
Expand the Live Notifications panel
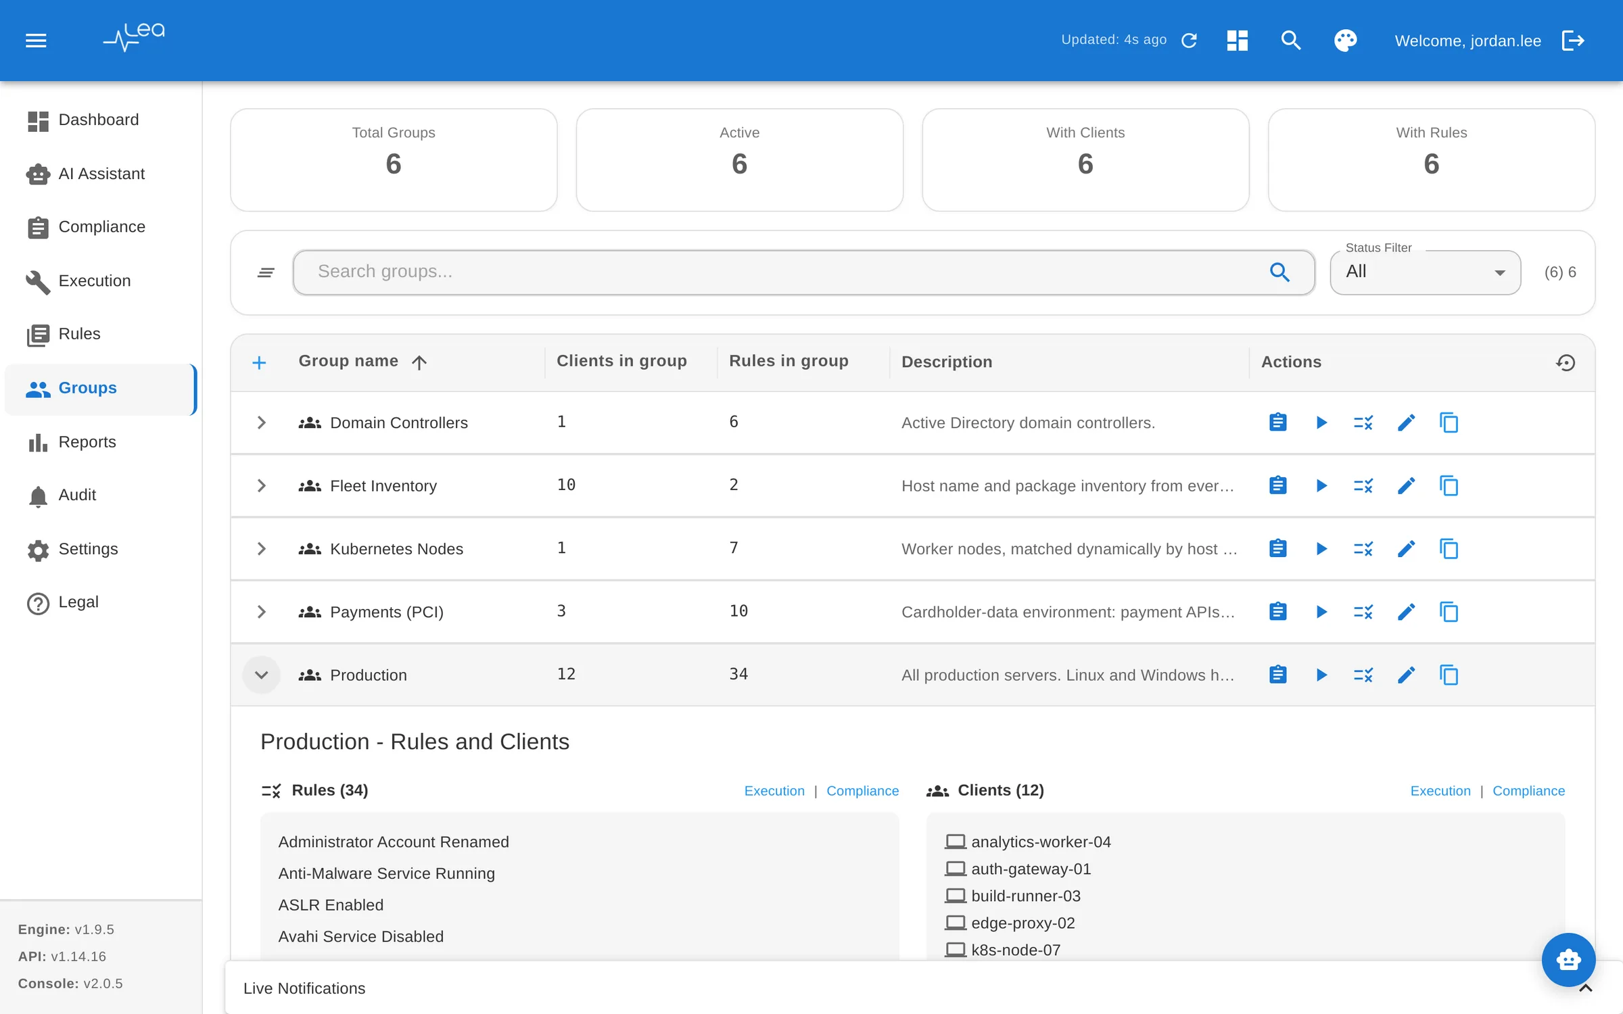1585,988
